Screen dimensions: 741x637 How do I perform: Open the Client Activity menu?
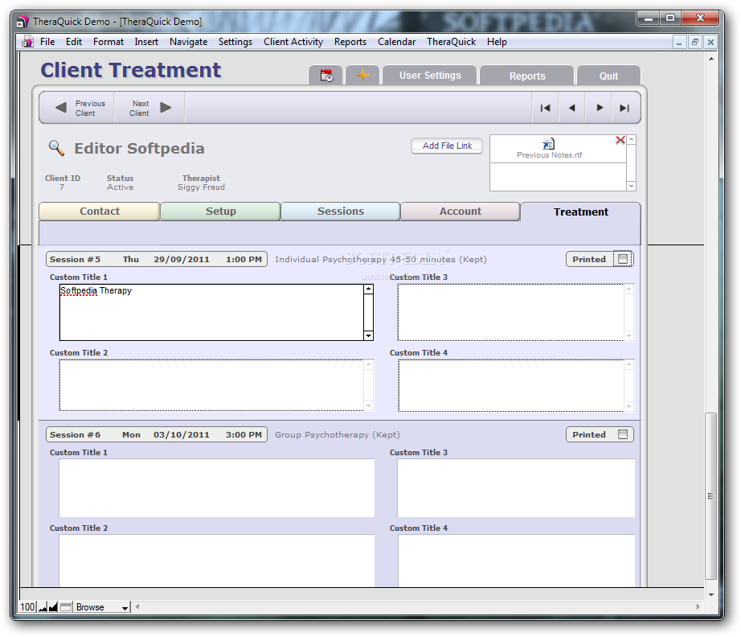293,42
